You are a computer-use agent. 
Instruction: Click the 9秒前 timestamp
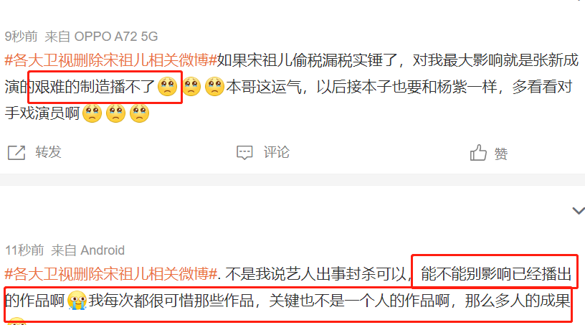[22, 37]
